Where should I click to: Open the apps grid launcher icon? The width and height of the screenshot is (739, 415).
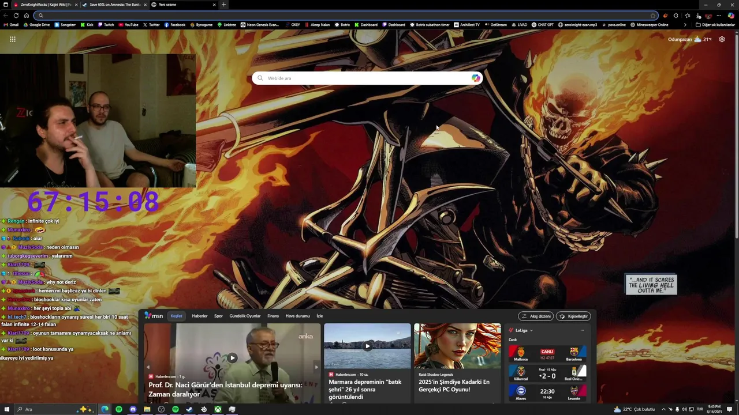click(13, 39)
